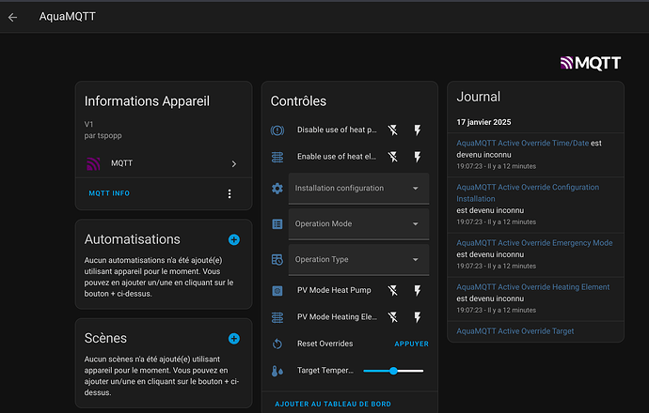Open AquaMQTT Active Override Configuration Installation link
This screenshot has height=413, width=649.
pos(528,192)
